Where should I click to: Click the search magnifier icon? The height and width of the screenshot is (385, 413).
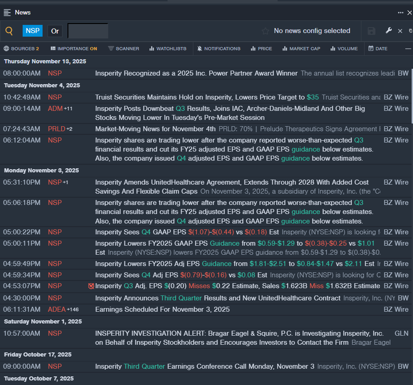9,31
